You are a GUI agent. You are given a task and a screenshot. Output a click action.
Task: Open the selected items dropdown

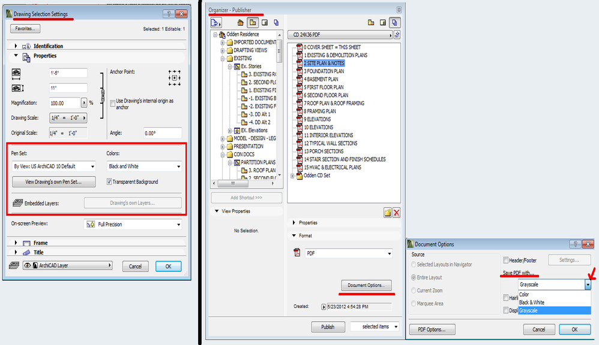[x=375, y=326]
